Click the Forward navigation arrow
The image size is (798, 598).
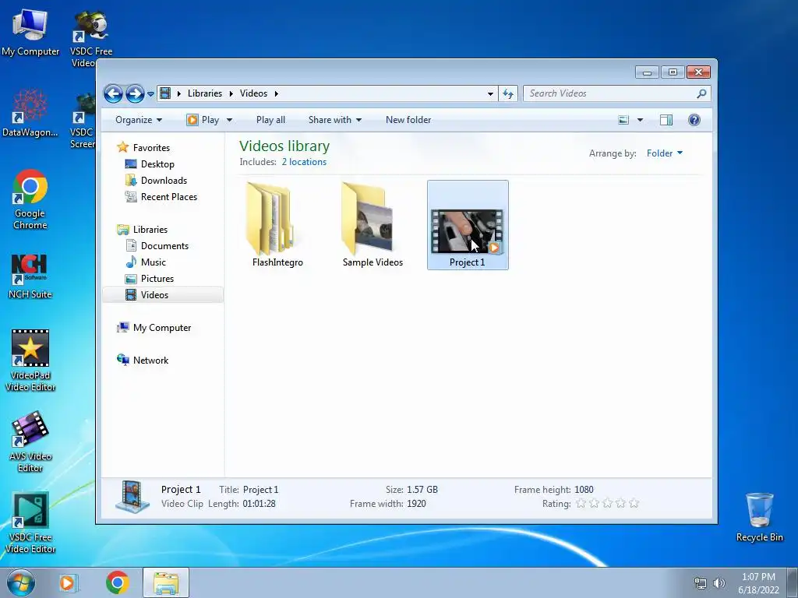pos(135,93)
